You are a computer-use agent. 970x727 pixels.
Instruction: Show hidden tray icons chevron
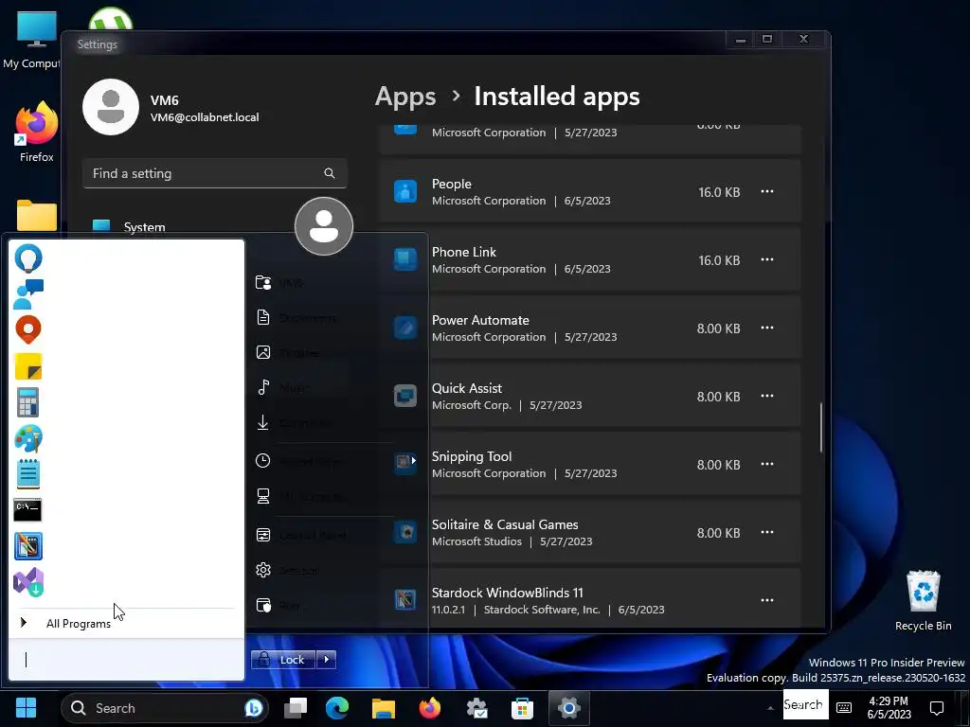tap(770, 708)
